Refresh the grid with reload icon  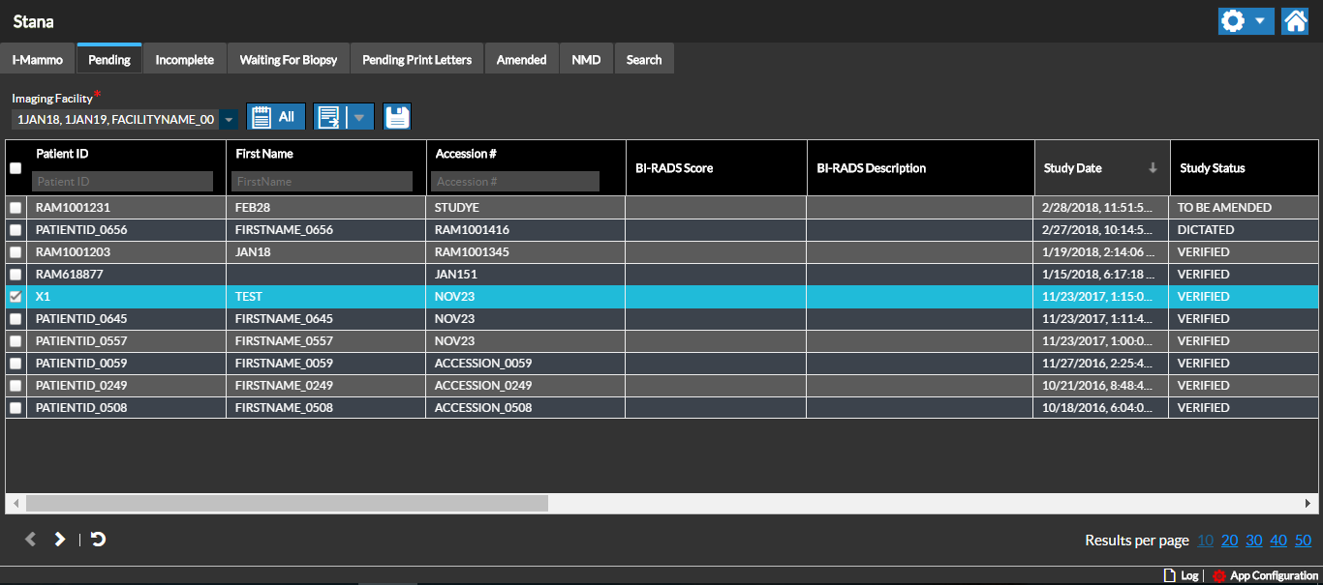tap(98, 540)
